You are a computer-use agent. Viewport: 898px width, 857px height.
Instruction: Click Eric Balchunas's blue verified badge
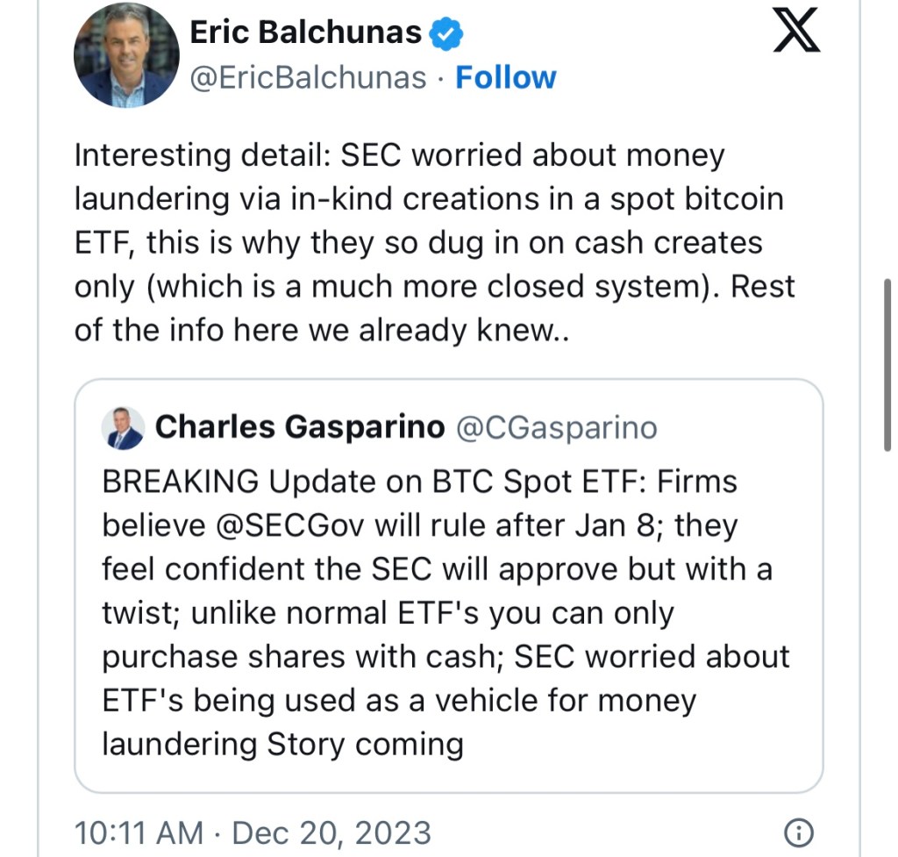coord(446,33)
